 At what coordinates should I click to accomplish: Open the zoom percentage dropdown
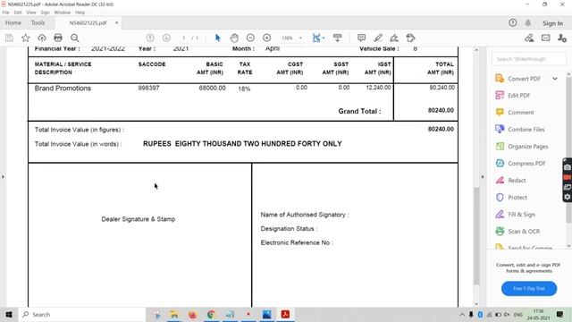click(x=300, y=38)
